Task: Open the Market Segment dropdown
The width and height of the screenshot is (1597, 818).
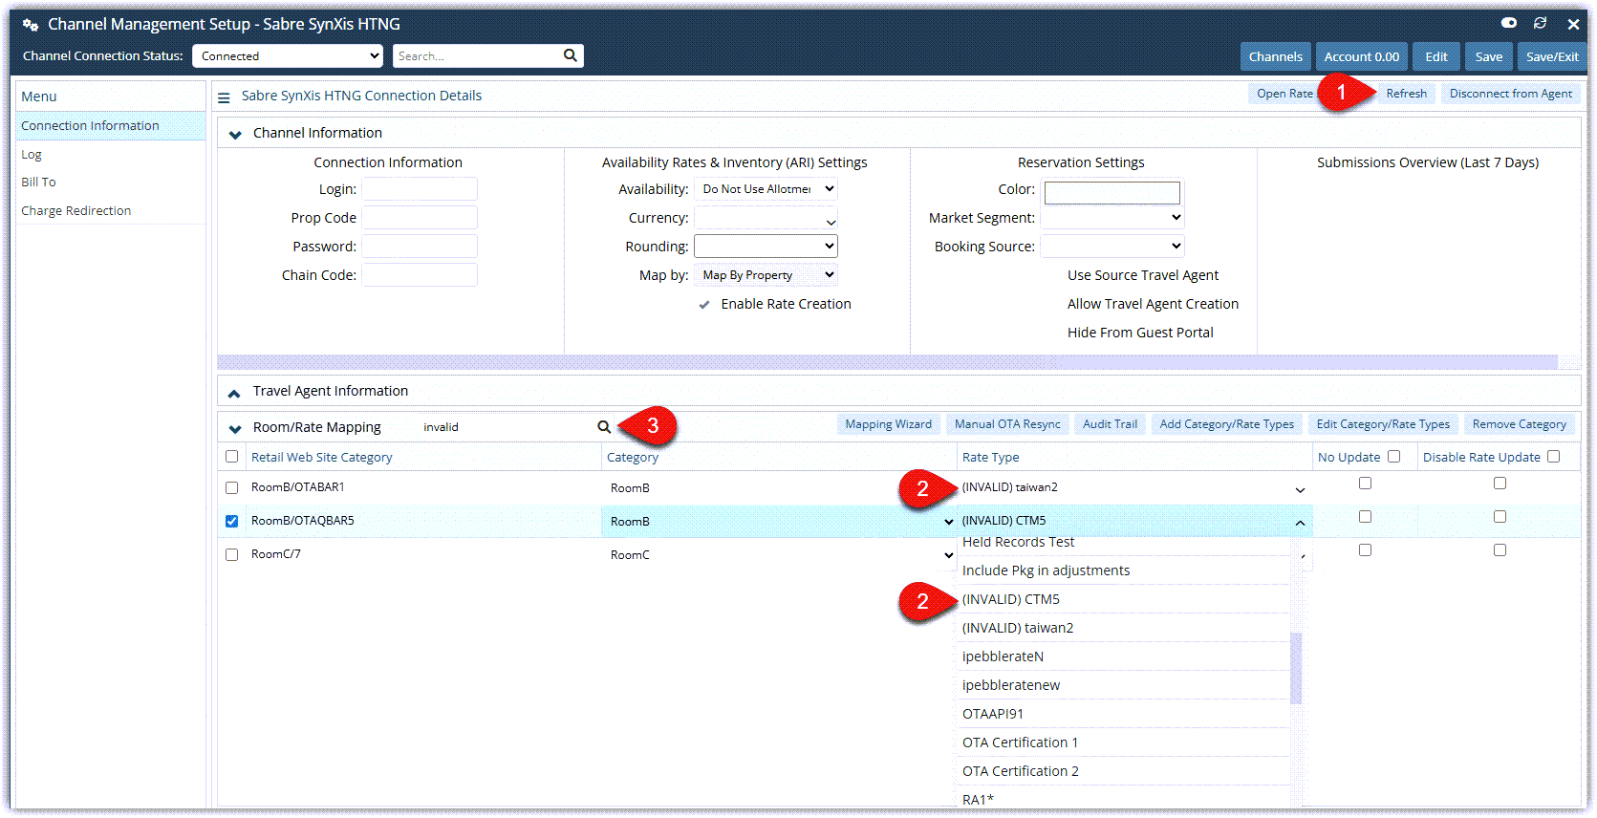Action: click(x=1112, y=218)
